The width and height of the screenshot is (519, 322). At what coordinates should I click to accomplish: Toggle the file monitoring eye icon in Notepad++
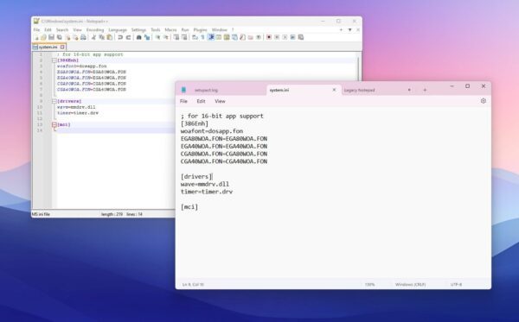click(x=259, y=37)
